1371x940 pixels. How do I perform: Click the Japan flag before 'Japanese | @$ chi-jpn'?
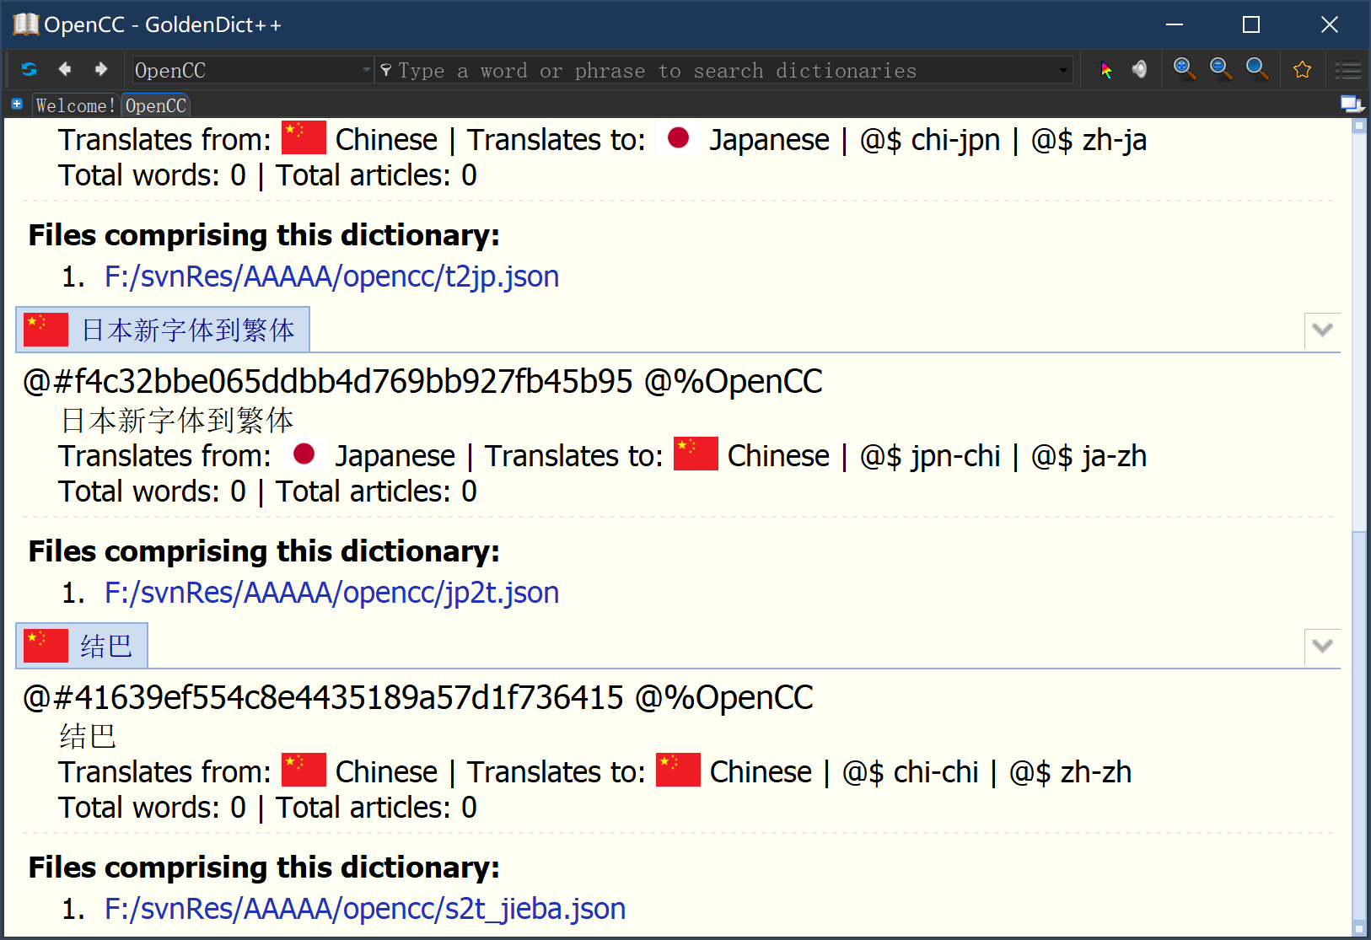coord(678,138)
